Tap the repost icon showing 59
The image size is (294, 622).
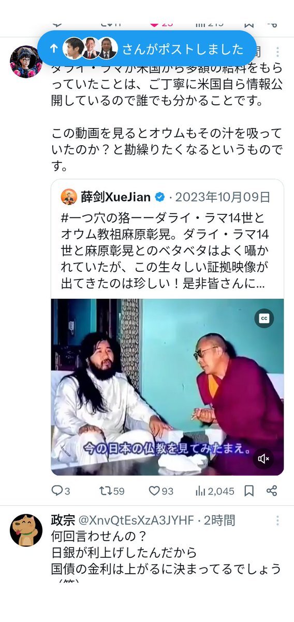pyautogui.click(x=112, y=491)
